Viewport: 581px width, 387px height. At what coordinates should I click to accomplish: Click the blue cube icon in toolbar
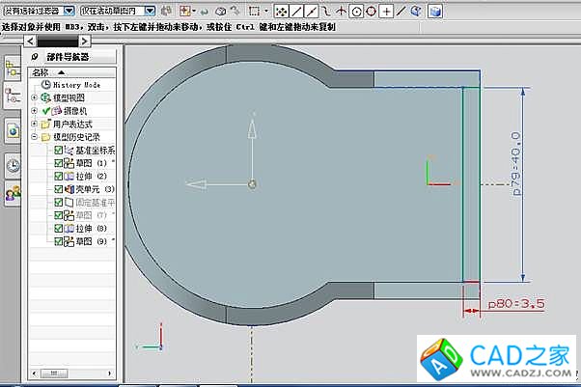click(435, 12)
